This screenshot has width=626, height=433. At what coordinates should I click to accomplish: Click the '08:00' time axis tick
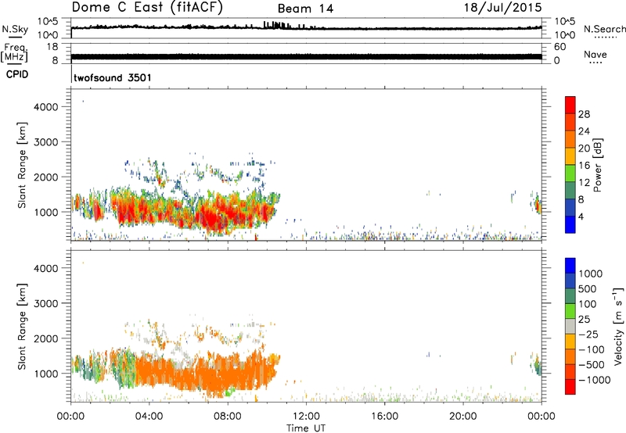pyautogui.click(x=228, y=417)
